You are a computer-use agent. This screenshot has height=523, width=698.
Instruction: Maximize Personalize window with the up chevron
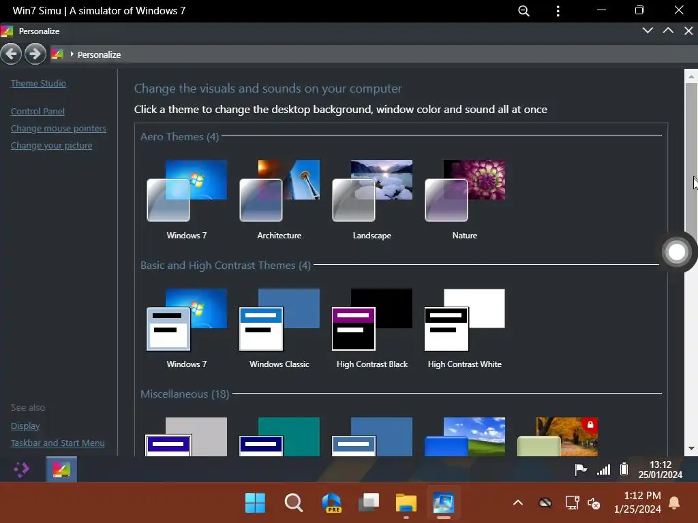[x=668, y=31]
